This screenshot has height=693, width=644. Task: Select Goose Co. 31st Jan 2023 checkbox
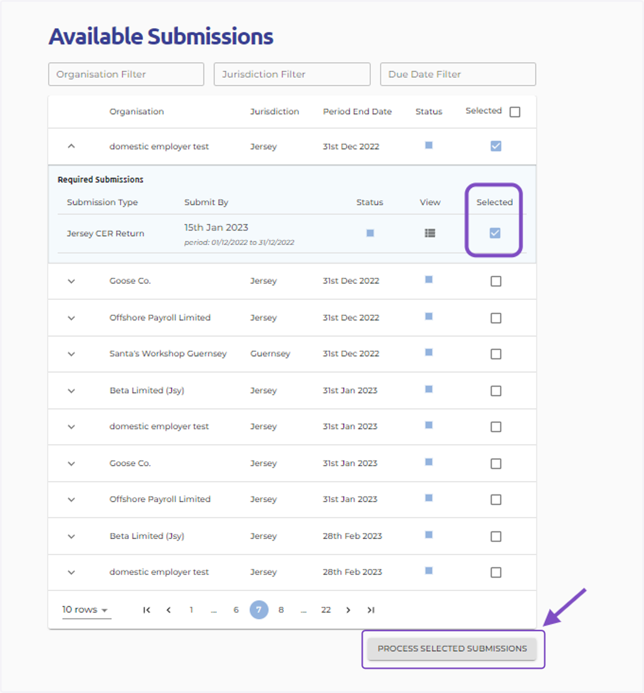pyautogui.click(x=496, y=463)
